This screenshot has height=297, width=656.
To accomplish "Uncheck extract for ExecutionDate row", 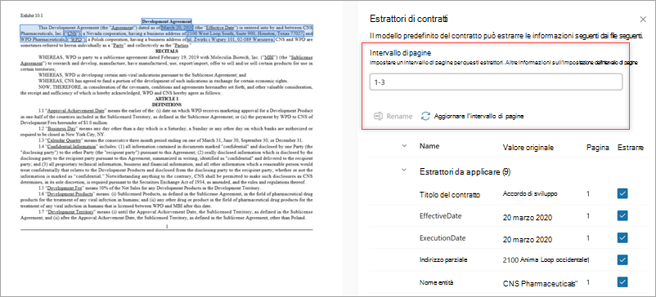I will (x=622, y=237).
